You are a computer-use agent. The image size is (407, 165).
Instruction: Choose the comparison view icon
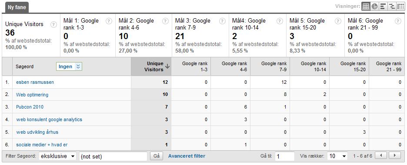[x=391, y=7]
